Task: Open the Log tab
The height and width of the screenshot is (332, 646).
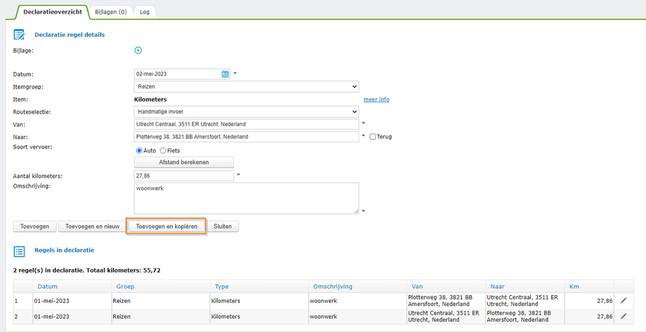Action: coord(145,12)
